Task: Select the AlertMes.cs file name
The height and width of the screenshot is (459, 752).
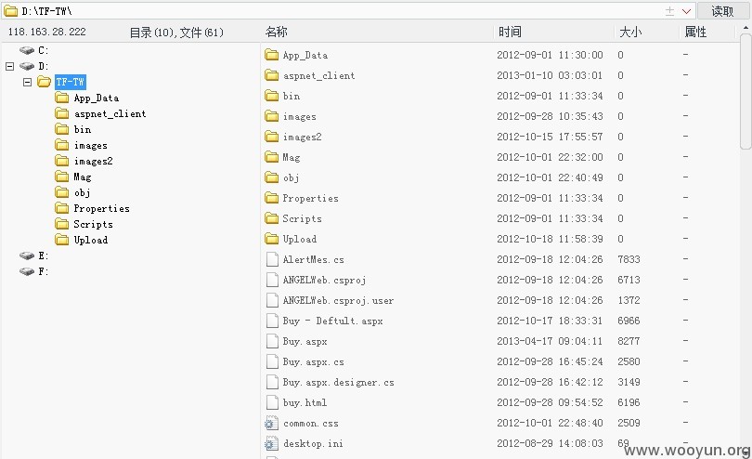Action: coord(313,260)
